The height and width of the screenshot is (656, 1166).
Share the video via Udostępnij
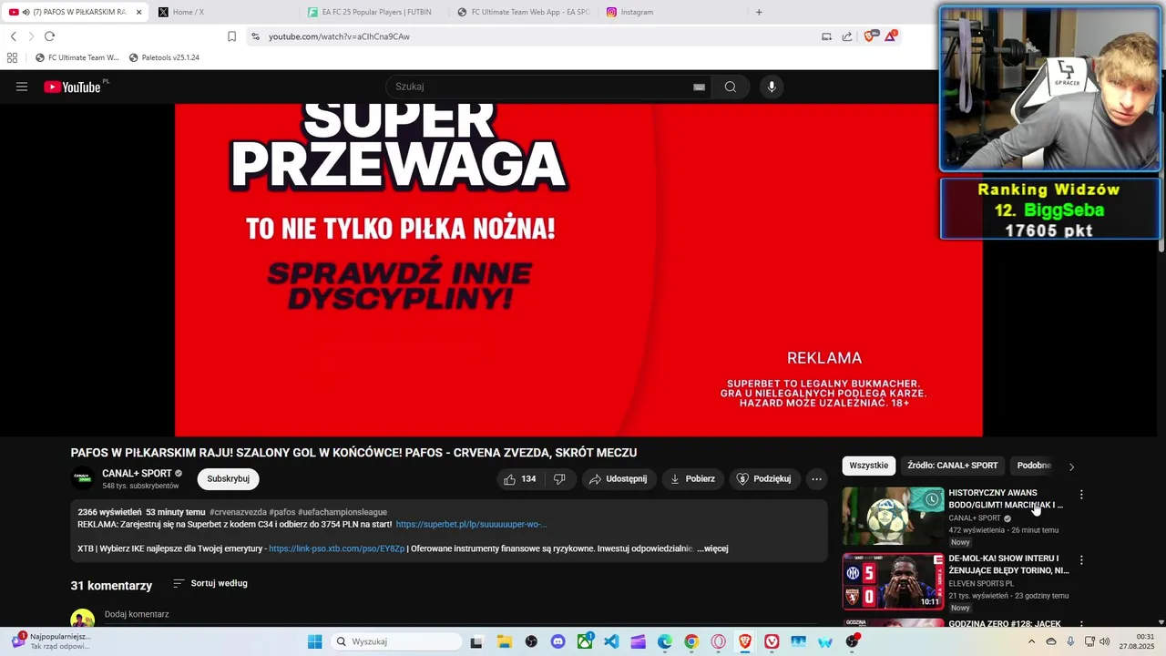pos(619,478)
